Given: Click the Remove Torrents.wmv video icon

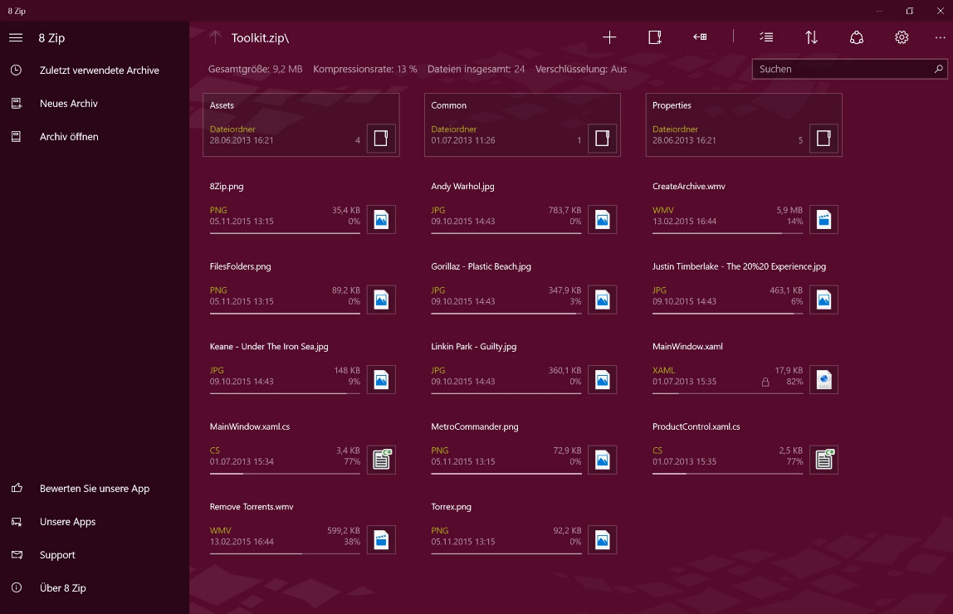Looking at the screenshot, I should pos(381,540).
